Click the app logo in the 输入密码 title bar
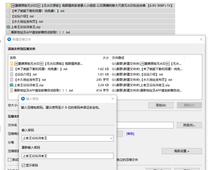Image resolution: width=218 pixels, height=170 pixels. [x=23, y=99]
